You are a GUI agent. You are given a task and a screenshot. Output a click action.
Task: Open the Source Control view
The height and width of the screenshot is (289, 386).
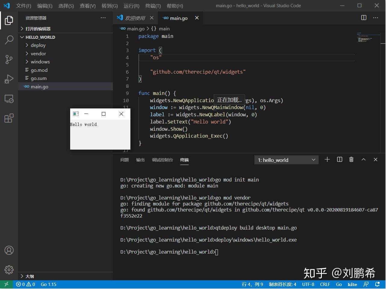point(9,59)
